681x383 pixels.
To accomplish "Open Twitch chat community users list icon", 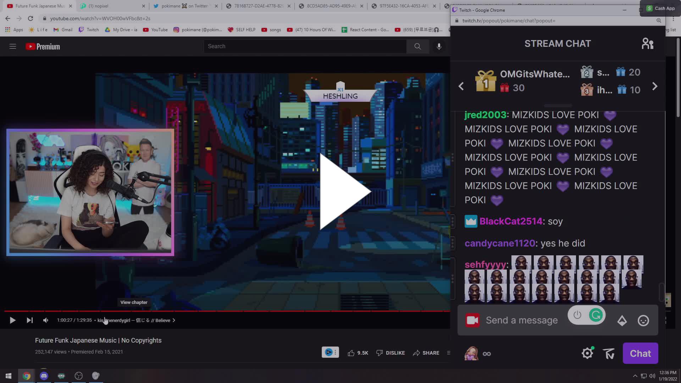I will click(647, 44).
